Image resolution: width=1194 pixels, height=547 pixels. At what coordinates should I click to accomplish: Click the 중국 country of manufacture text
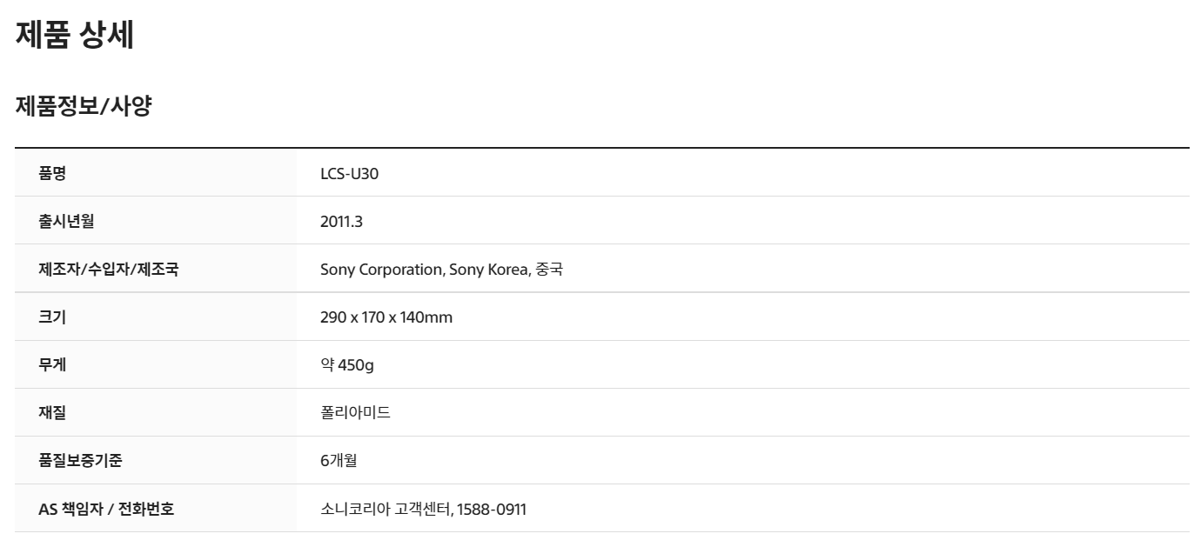548,270
